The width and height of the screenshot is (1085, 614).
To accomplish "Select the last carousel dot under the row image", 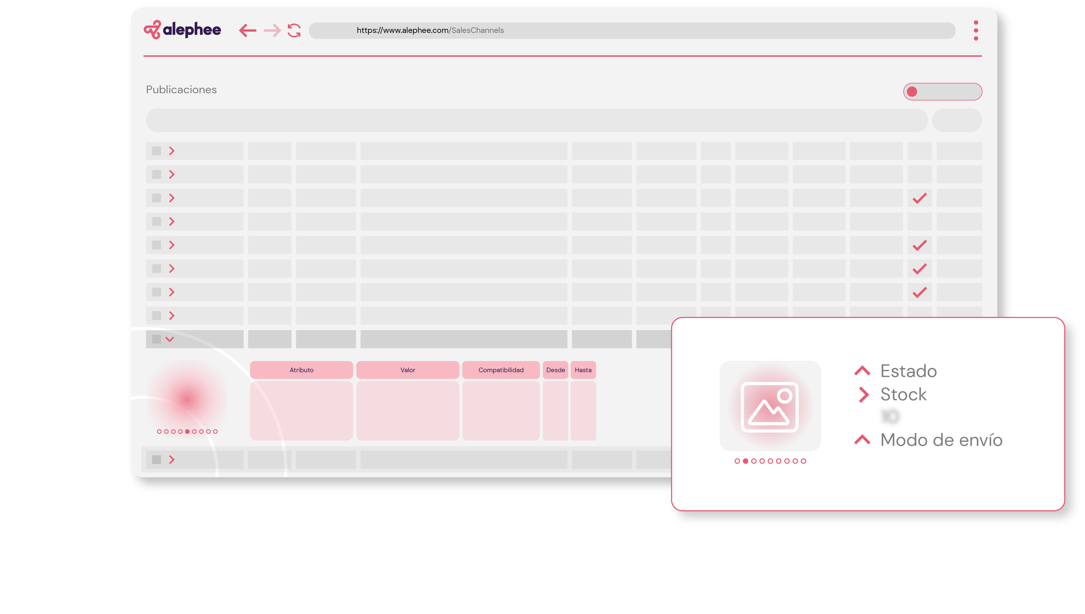I will click(215, 431).
